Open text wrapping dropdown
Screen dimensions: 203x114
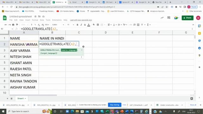click(x=120, y=25)
